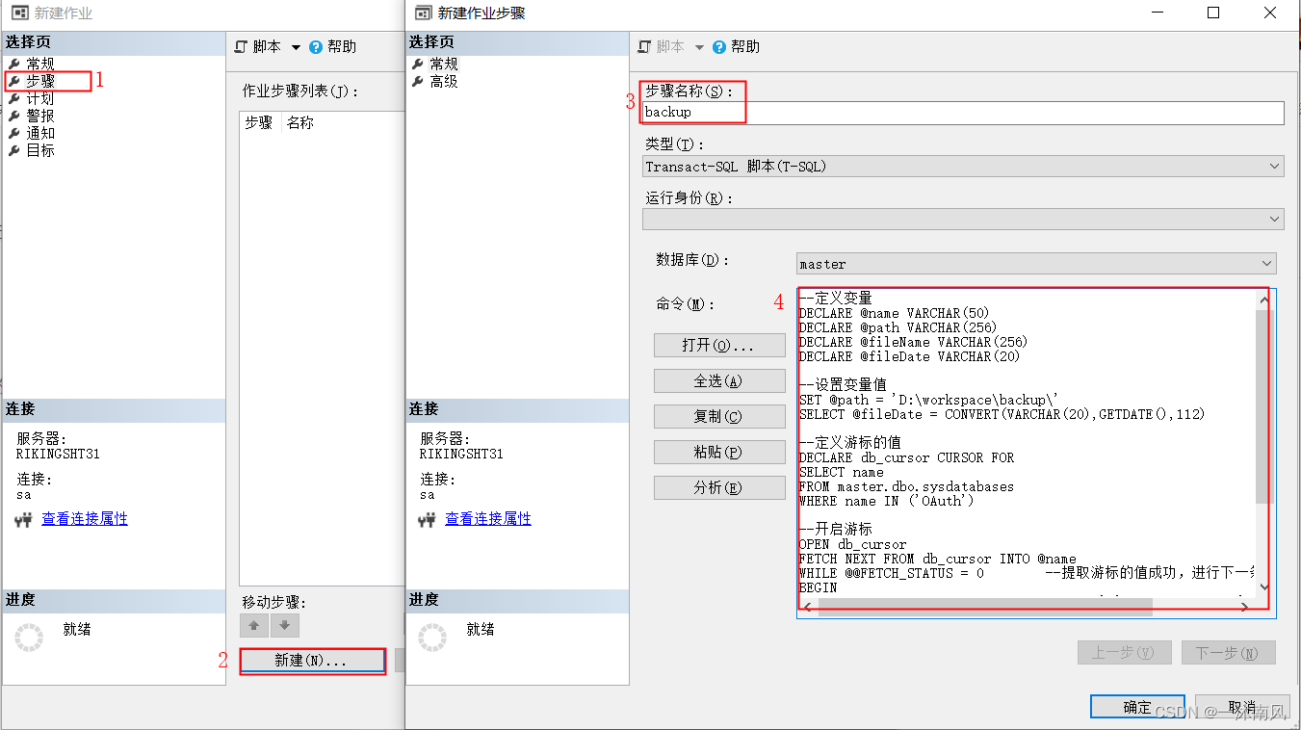The width and height of the screenshot is (1301, 730).
Task: Open the 运行身份 dropdown
Action: point(963,220)
